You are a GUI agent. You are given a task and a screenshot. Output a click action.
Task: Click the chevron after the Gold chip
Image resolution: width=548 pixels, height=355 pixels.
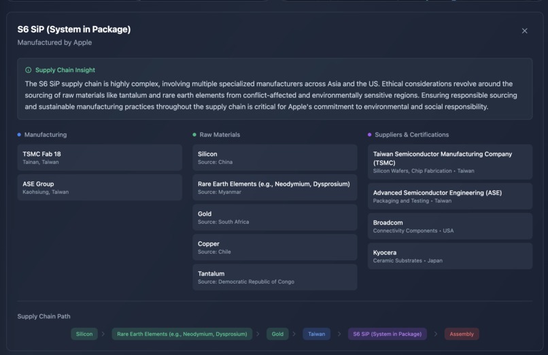coord(294,334)
